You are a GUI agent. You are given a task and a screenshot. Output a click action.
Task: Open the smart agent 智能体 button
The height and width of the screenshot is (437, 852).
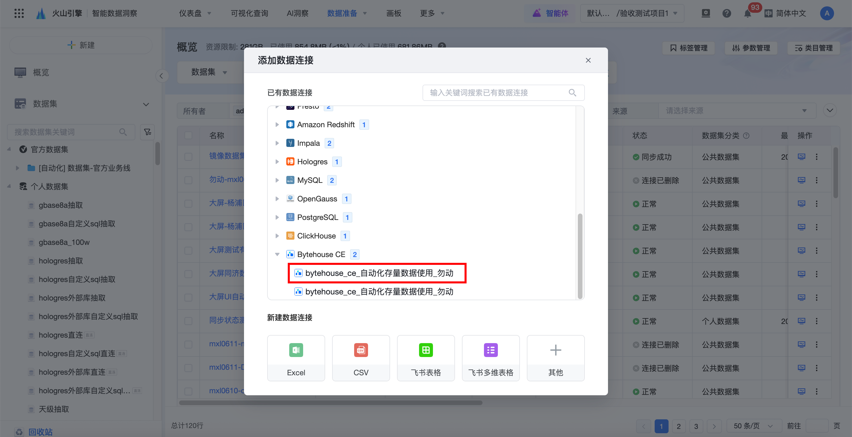550,13
